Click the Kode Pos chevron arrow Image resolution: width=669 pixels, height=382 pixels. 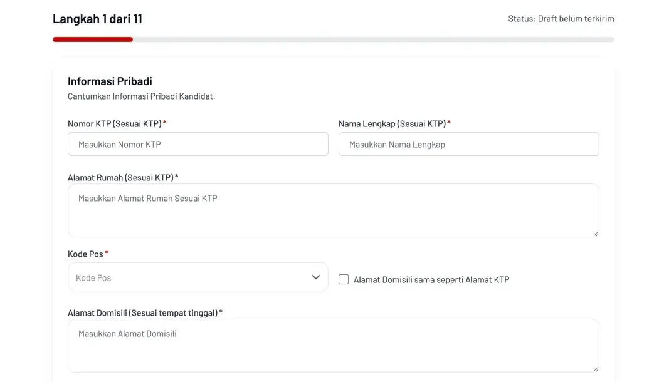[316, 277]
